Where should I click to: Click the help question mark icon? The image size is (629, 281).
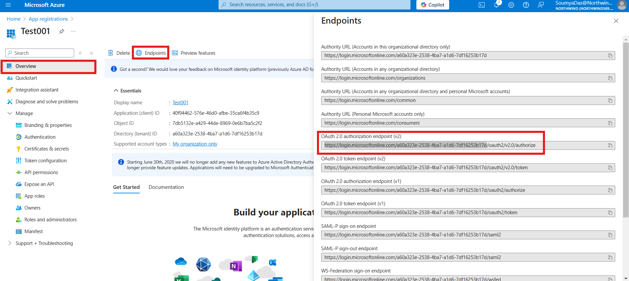click(526, 5)
